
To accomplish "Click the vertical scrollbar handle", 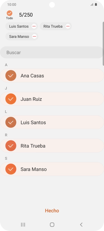I will [x=103, y=44].
